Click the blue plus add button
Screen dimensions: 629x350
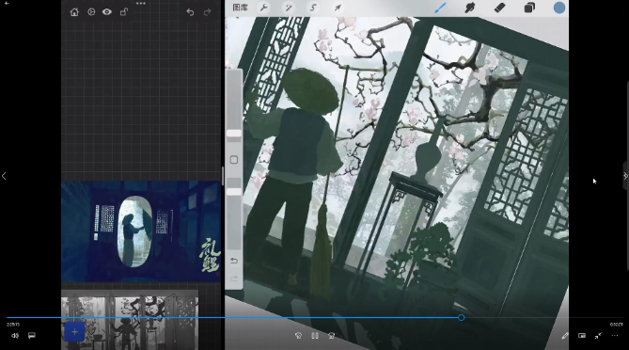[x=74, y=332]
